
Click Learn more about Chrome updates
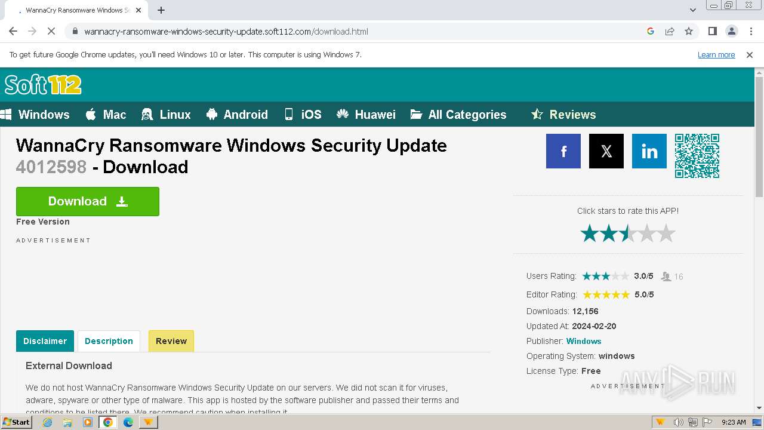(x=716, y=55)
